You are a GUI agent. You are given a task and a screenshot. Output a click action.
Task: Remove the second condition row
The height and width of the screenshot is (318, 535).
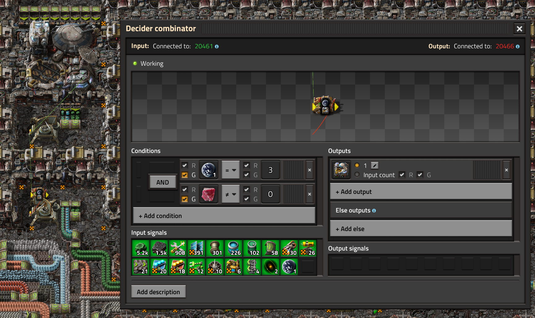[x=310, y=194]
